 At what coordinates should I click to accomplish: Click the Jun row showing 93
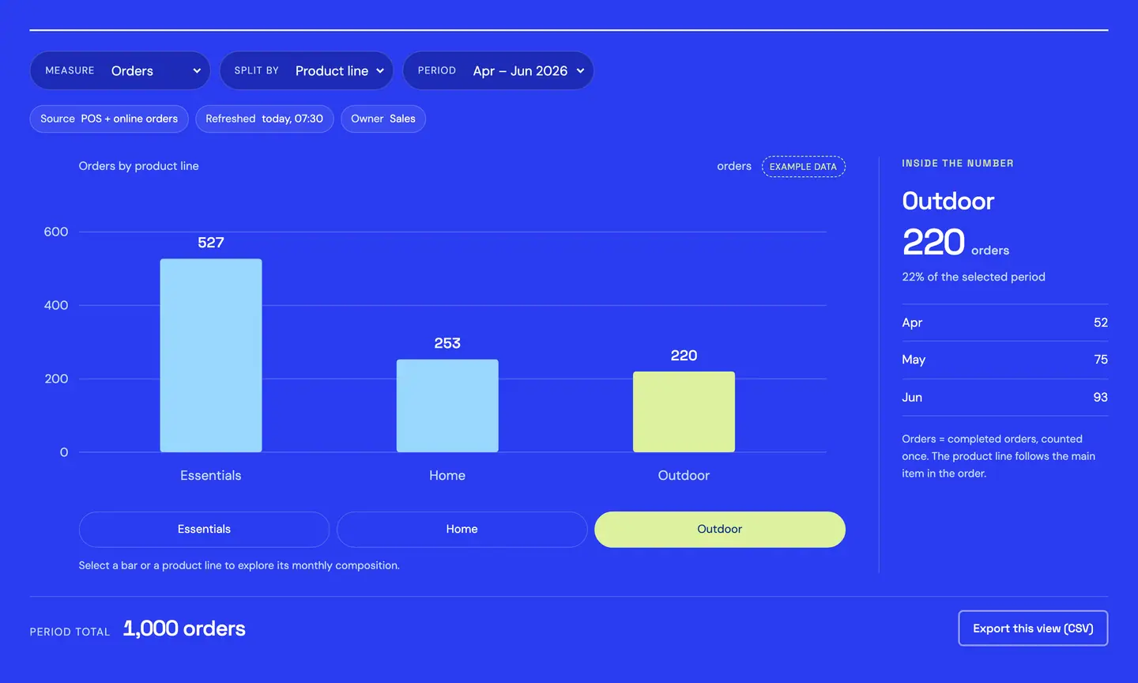(x=1005, y=398)
